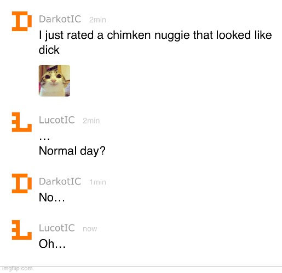The width and height of the screenshot is (282, 273).
Task: Click LucotIC's avatar beside the 'Oh…' message
Action: pos(22,230)
